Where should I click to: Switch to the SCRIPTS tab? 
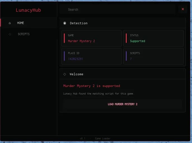click(29, 34)
